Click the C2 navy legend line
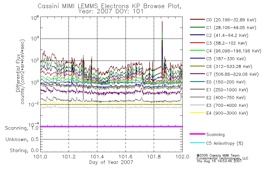This screenshot has height=169, width=268. tap(197, 35)
